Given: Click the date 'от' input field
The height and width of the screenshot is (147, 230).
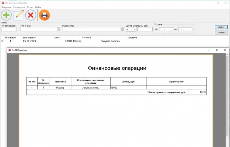Looking at the screenshot, I should (x=166, y=29).
